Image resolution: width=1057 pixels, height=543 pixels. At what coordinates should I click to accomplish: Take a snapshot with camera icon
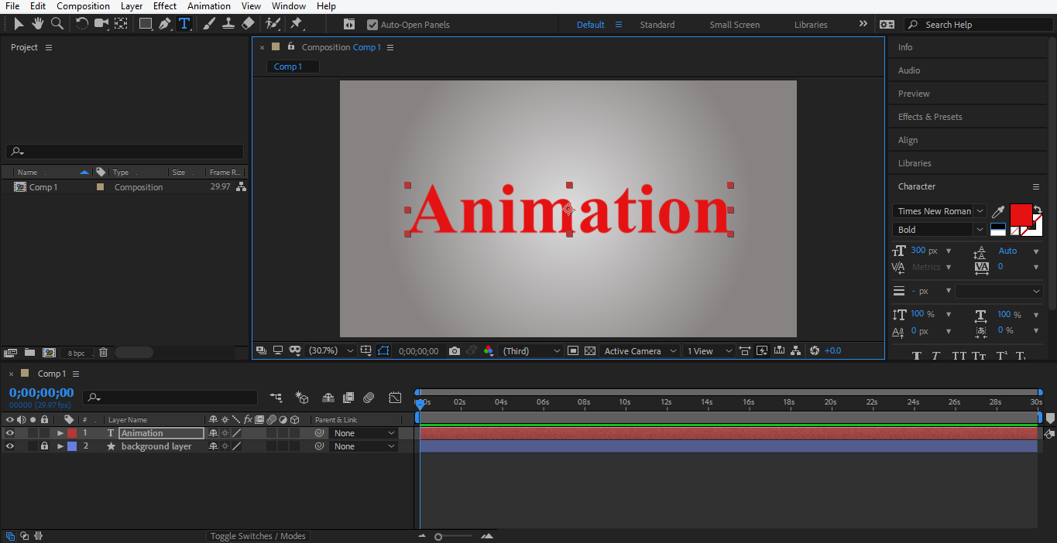(x=455, y=351)
